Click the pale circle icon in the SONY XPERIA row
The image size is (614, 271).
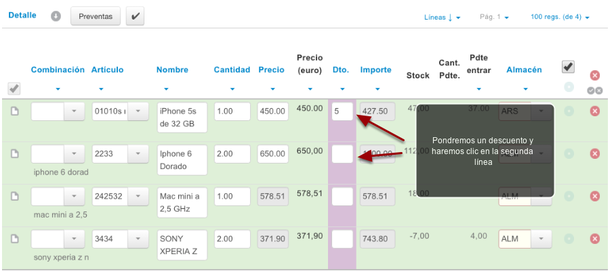pyautogui.click(x=569, y=239)
